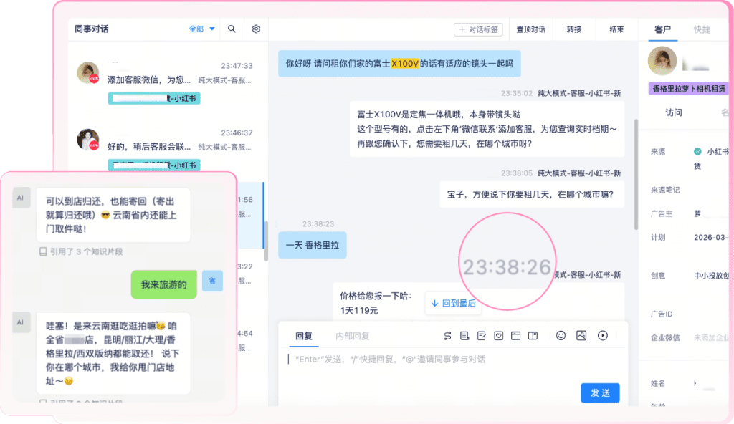This screenshot has width=734, height=424.
Task: Open the emoji picker in reply toolbar
Action: [561, 335]
